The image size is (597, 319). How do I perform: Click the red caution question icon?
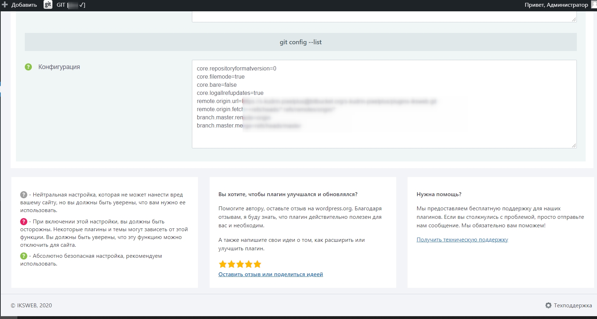click(24, 222)
